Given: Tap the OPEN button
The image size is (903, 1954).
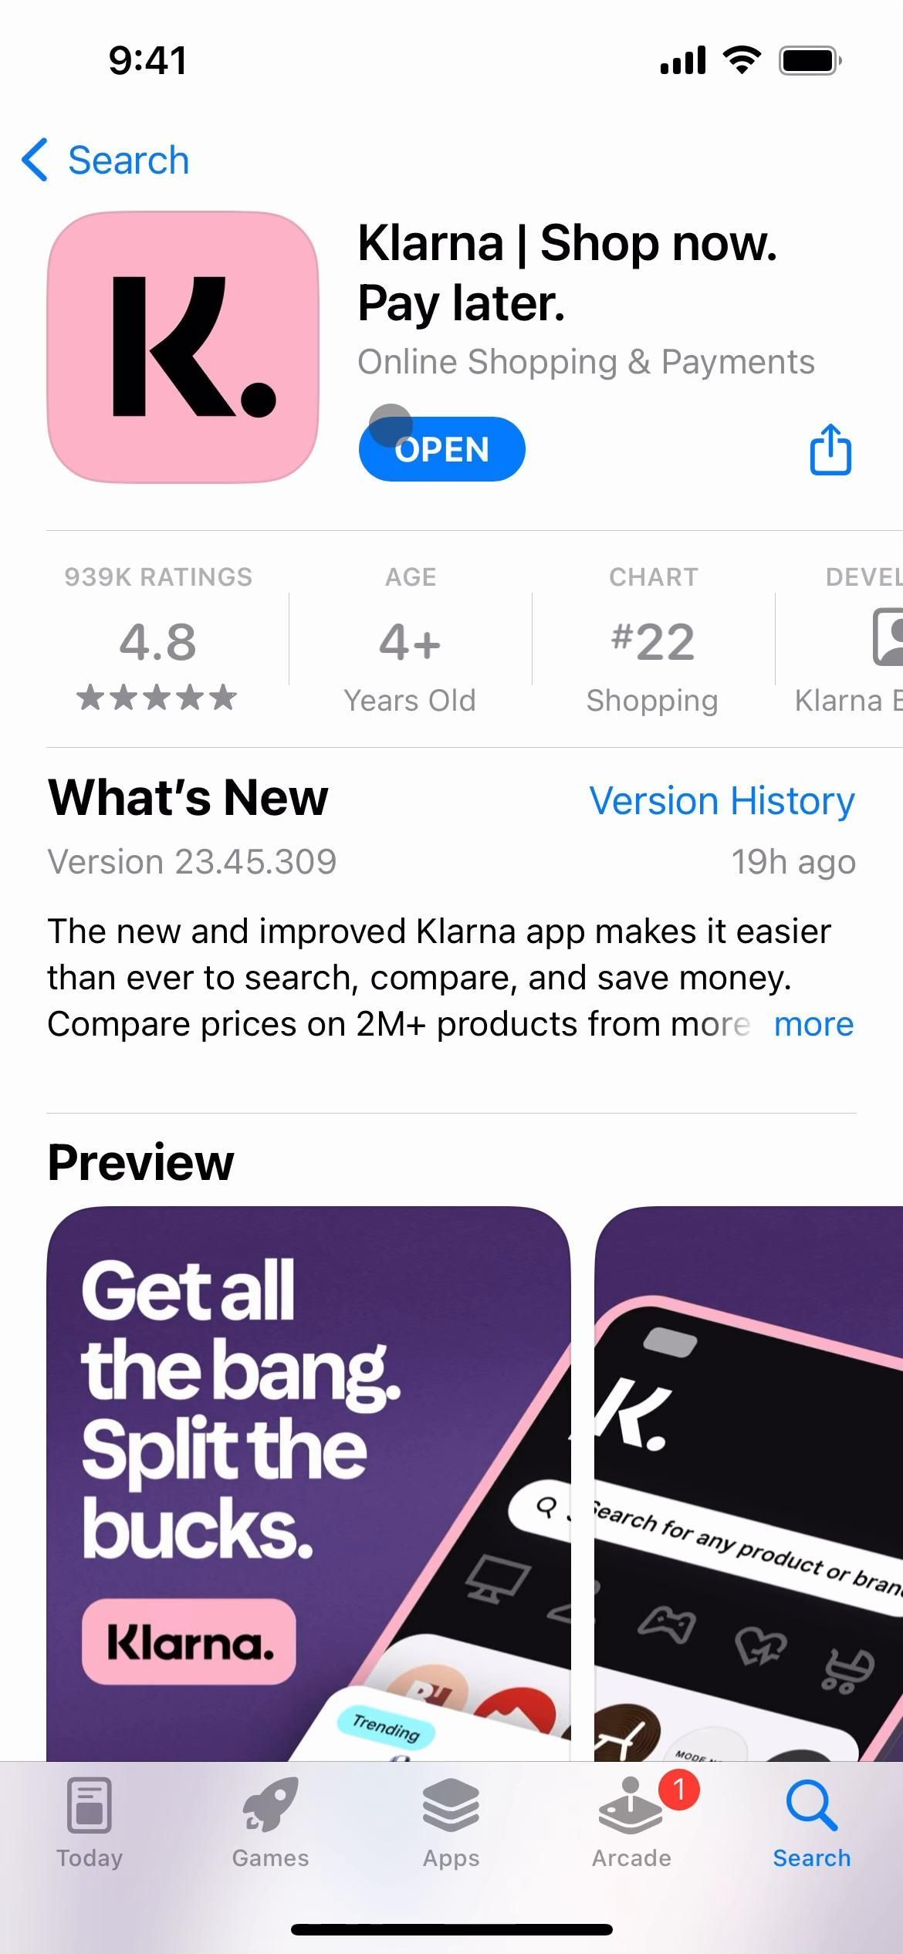Looking at the screenshot, I should [442, 449].
